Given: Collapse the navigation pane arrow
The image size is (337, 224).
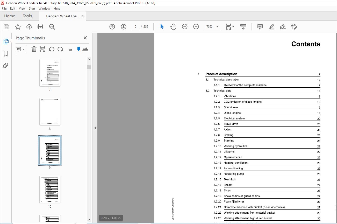Looking at the screenshot, I should [x=95, y=128].
